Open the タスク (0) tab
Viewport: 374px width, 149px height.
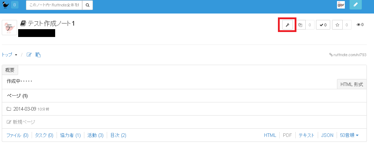44,135
